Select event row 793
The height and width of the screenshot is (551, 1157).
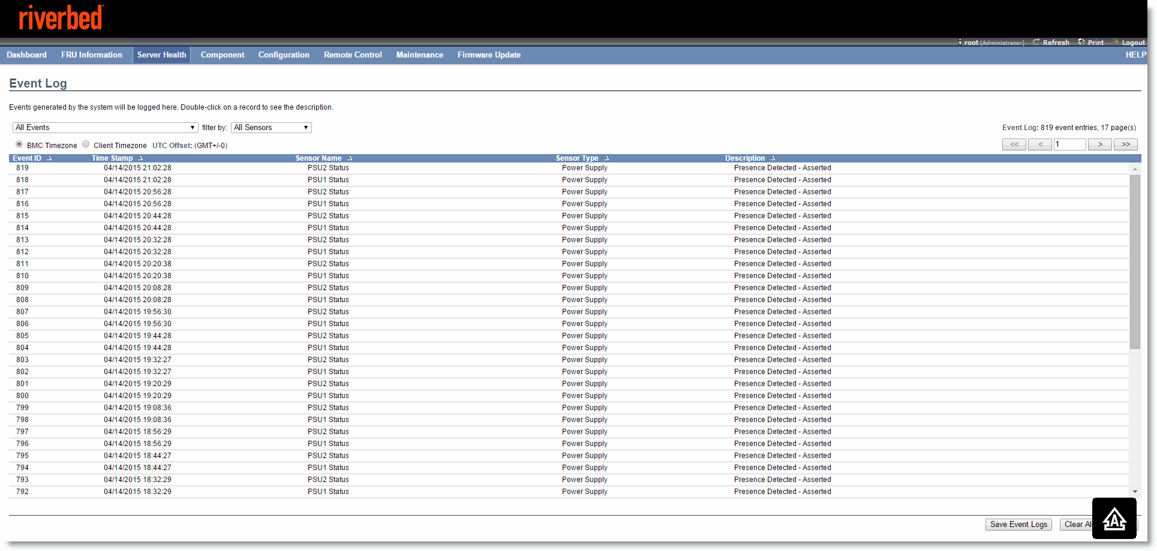point(569,480)
